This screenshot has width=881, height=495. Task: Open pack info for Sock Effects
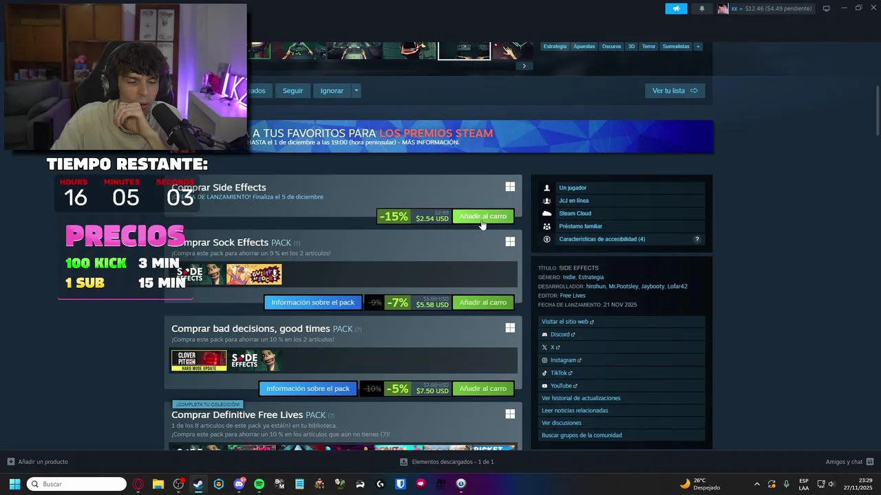(313, 302)
